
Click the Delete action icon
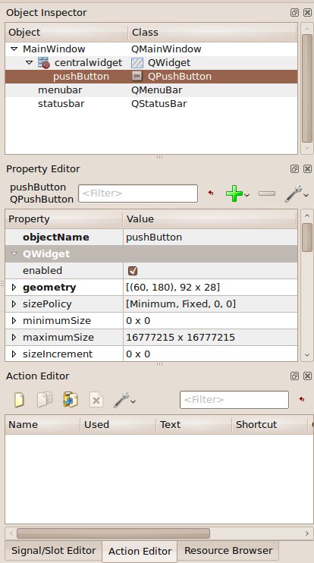[96, 400]
